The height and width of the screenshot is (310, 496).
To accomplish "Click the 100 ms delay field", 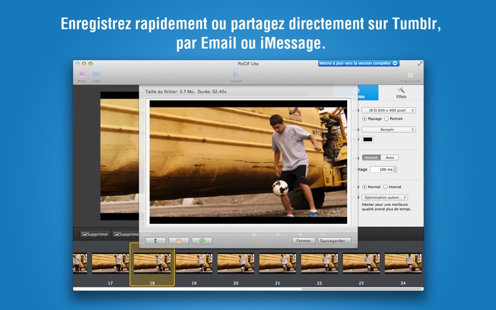I will point(382,169).
